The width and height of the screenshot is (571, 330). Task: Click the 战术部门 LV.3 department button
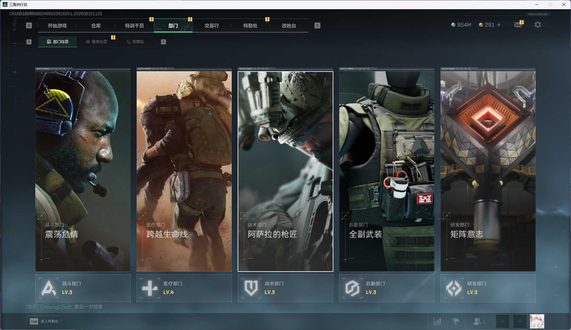[x=285, y=288]
